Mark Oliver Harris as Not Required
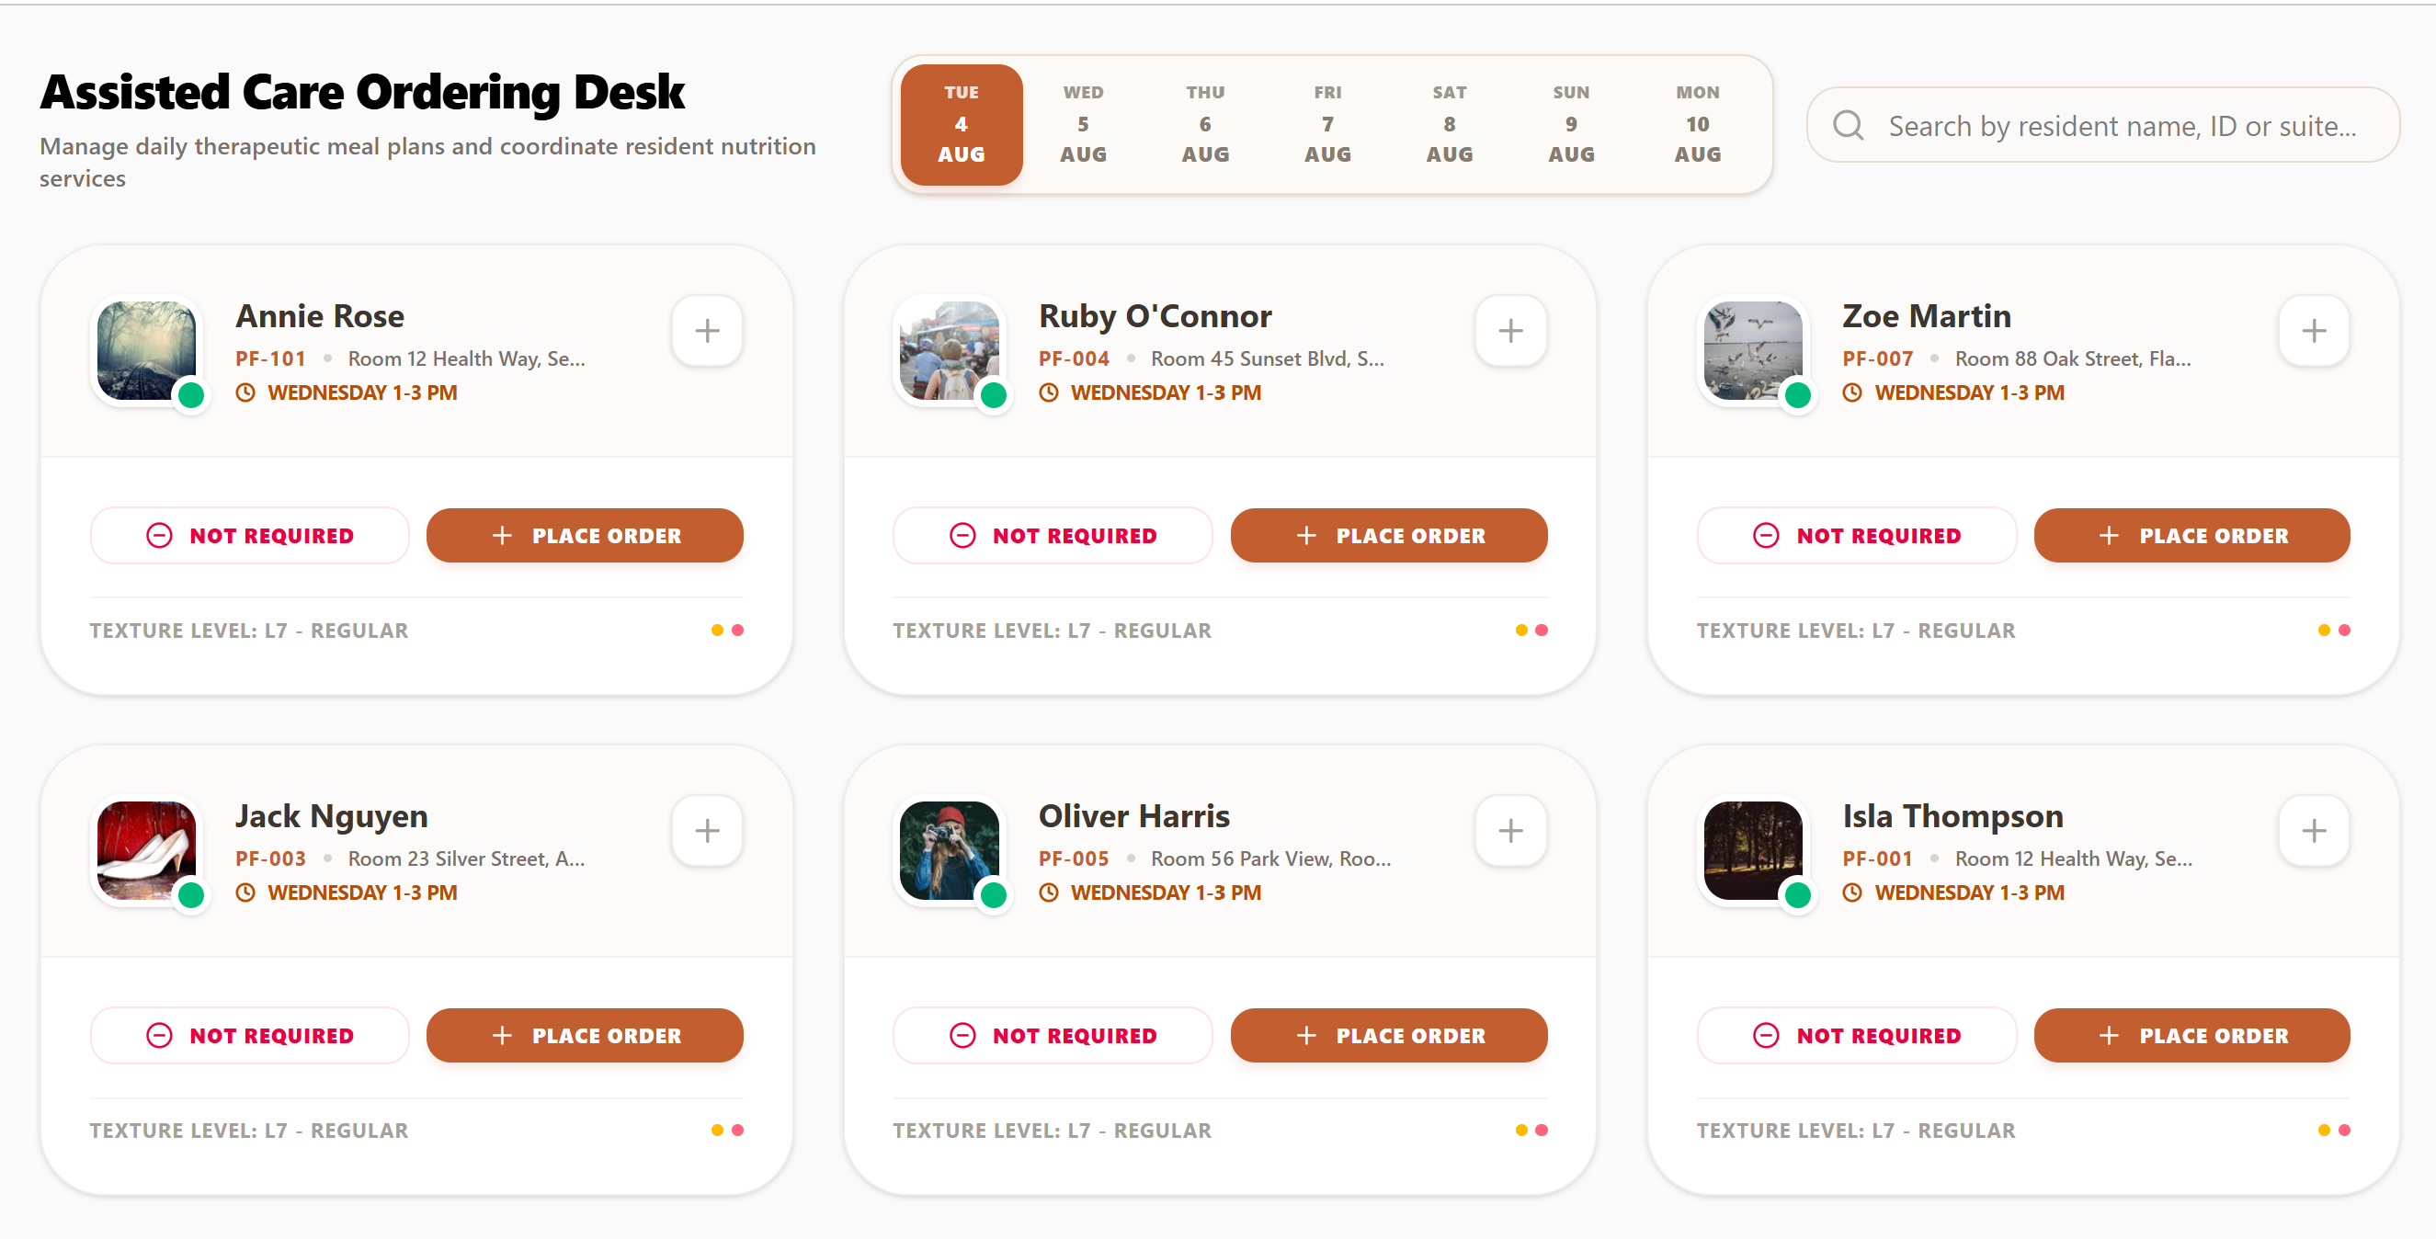Image resolution: width=2436 pixels, height=1239 pixels. coord(1053,1035)
